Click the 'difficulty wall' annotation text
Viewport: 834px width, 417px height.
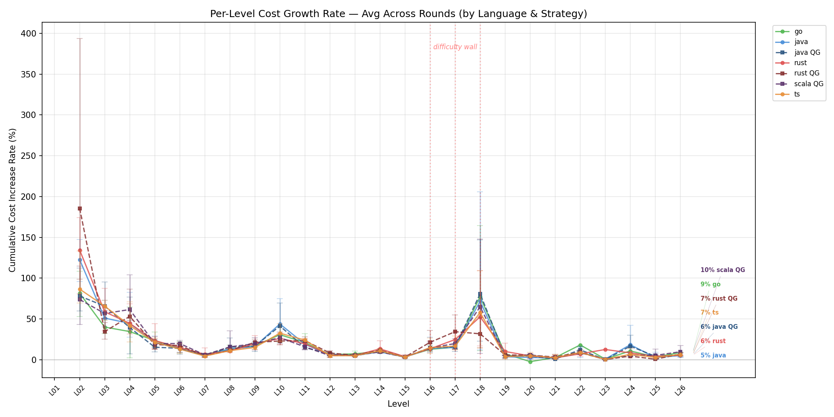point(455,47)
